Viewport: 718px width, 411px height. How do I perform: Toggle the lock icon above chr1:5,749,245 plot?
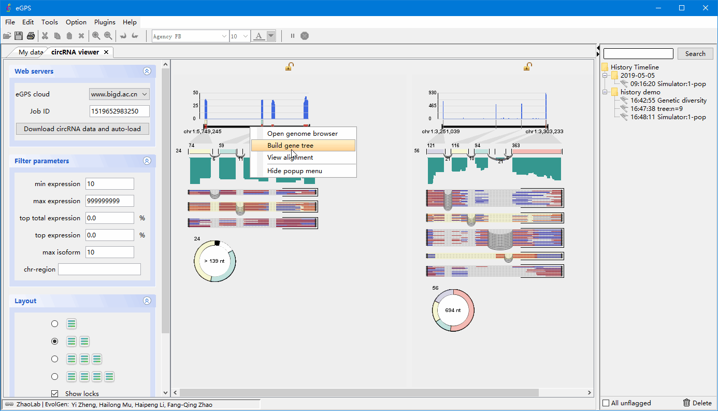289,66
